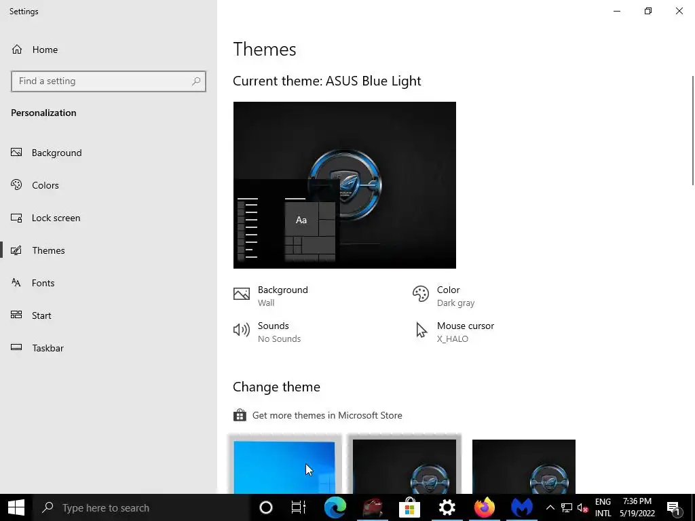Open the red app icon on taskbar
The width and height of the screenshot is (695, 521).
373,507
